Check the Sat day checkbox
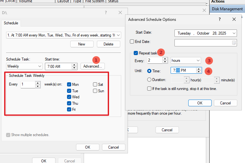245x163 pixels. 95,85
